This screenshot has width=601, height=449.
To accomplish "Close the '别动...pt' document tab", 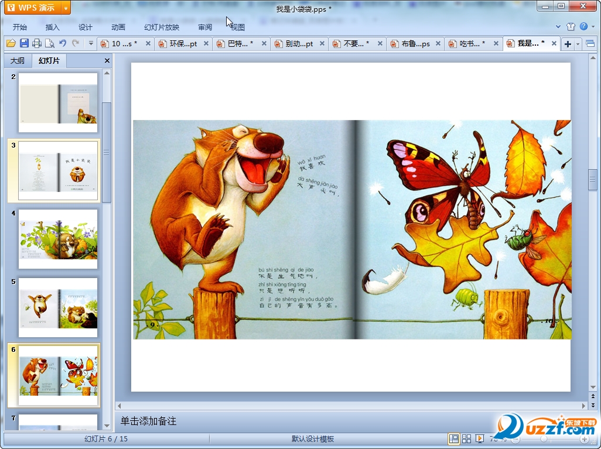I will coord(322,44).
